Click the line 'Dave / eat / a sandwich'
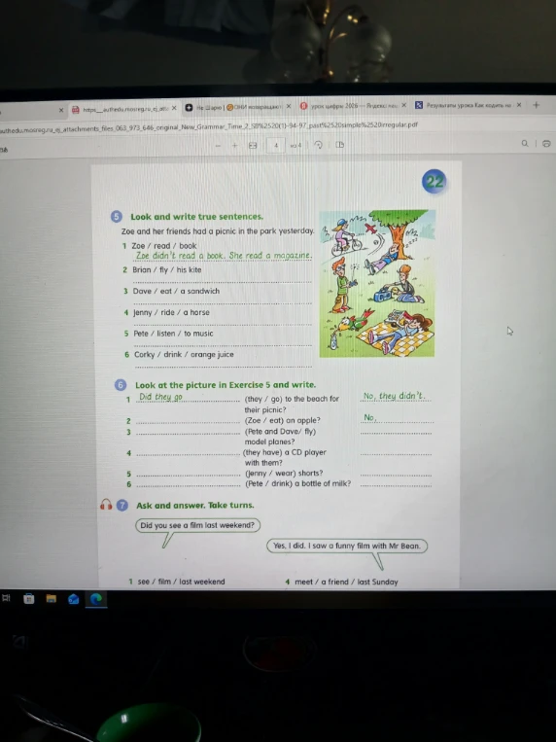Screen dimensions: 556x742 (x=176, y=291)
